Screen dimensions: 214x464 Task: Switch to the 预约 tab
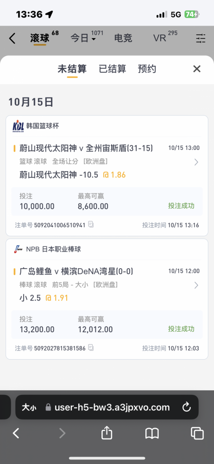coord(147,69)
